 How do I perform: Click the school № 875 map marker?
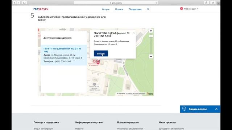pyautogui.click(x=94, y=84)
